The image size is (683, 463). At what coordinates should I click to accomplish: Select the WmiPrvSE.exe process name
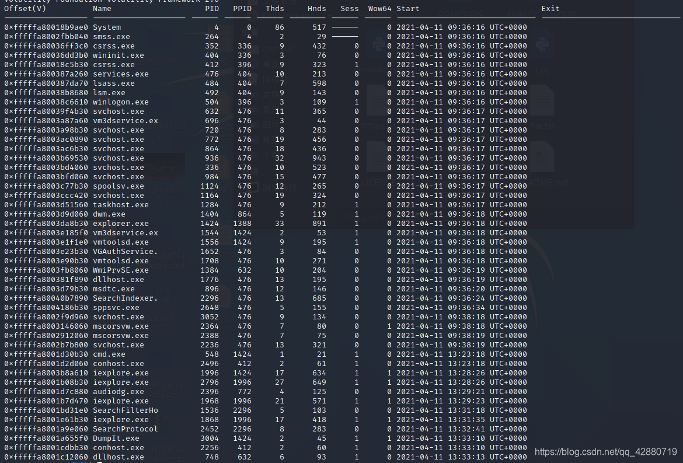click(121, 270)
